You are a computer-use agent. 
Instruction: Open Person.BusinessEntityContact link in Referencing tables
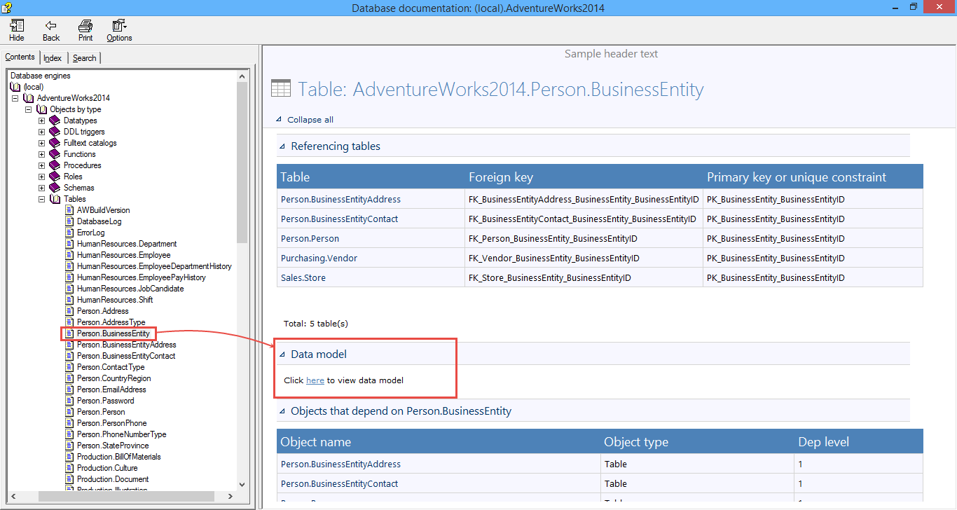tap(339, 219)
